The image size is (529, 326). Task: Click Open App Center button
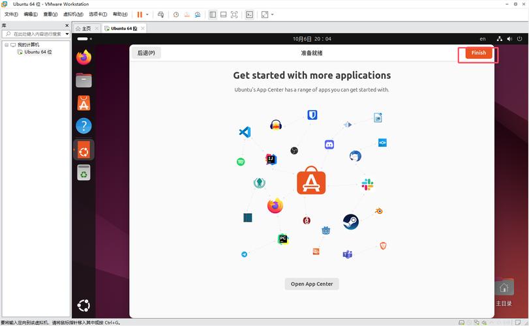point(312,284)
